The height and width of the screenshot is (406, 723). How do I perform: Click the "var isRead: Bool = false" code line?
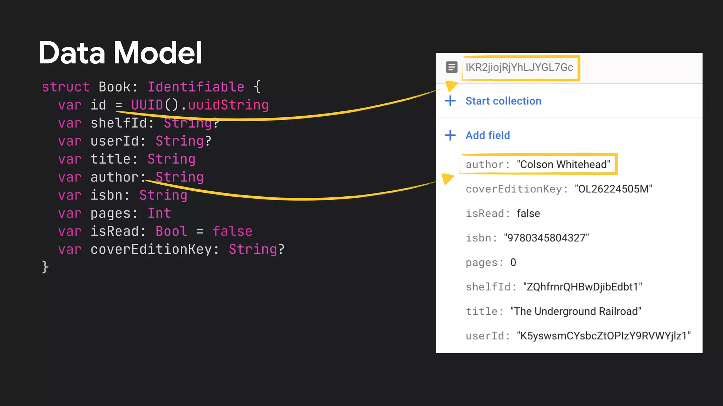155,231
